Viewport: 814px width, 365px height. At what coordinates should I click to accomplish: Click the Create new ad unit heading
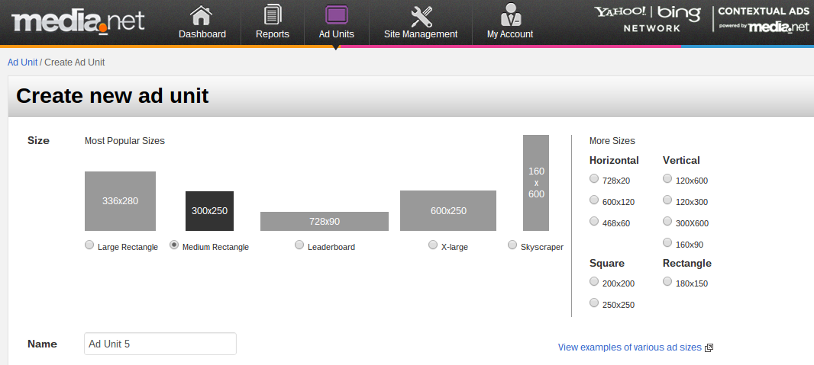[x=112, y=96]
